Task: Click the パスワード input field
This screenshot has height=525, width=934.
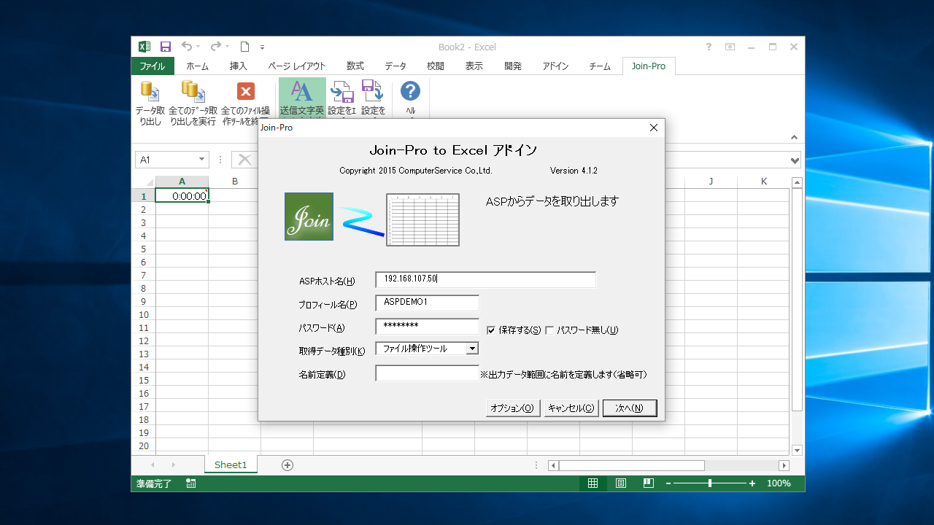Action: point(427,326)
